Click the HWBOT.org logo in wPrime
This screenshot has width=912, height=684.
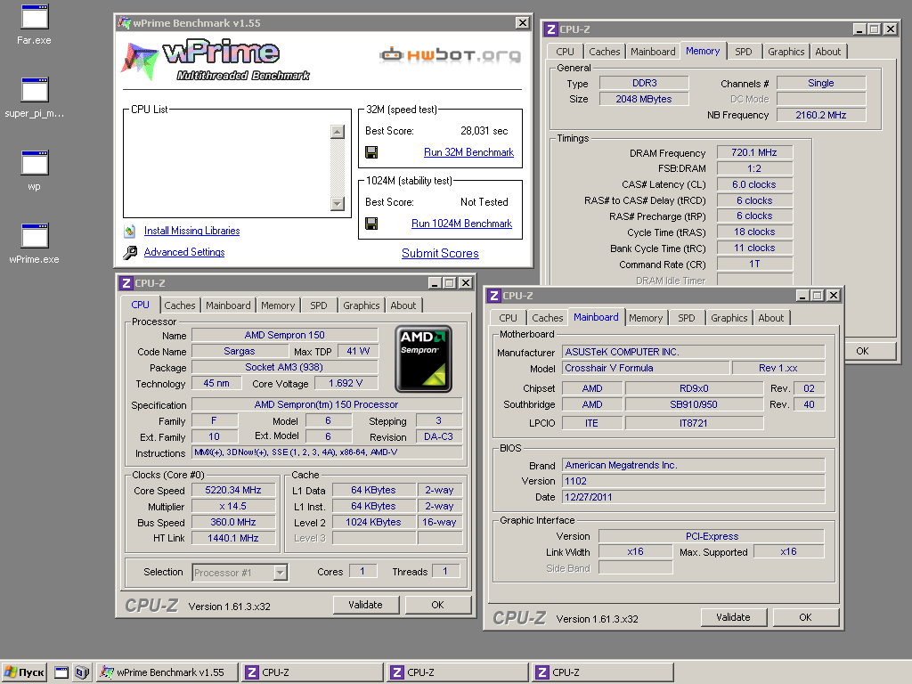(450, 55)
